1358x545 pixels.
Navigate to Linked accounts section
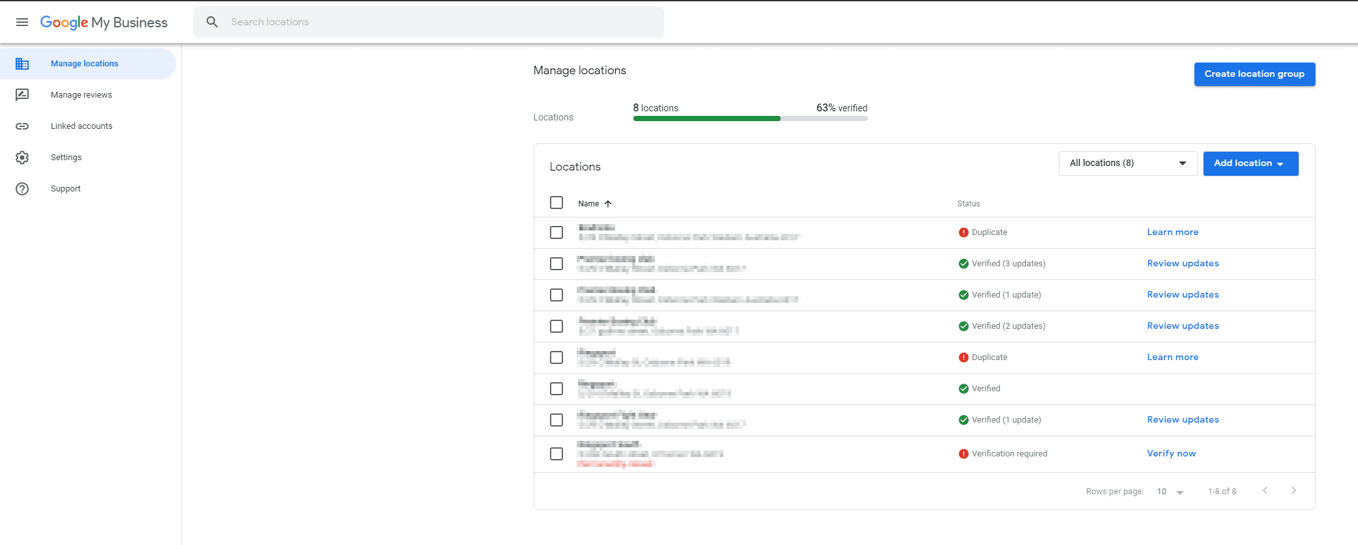pyautogui.click(x=81, y=126)
